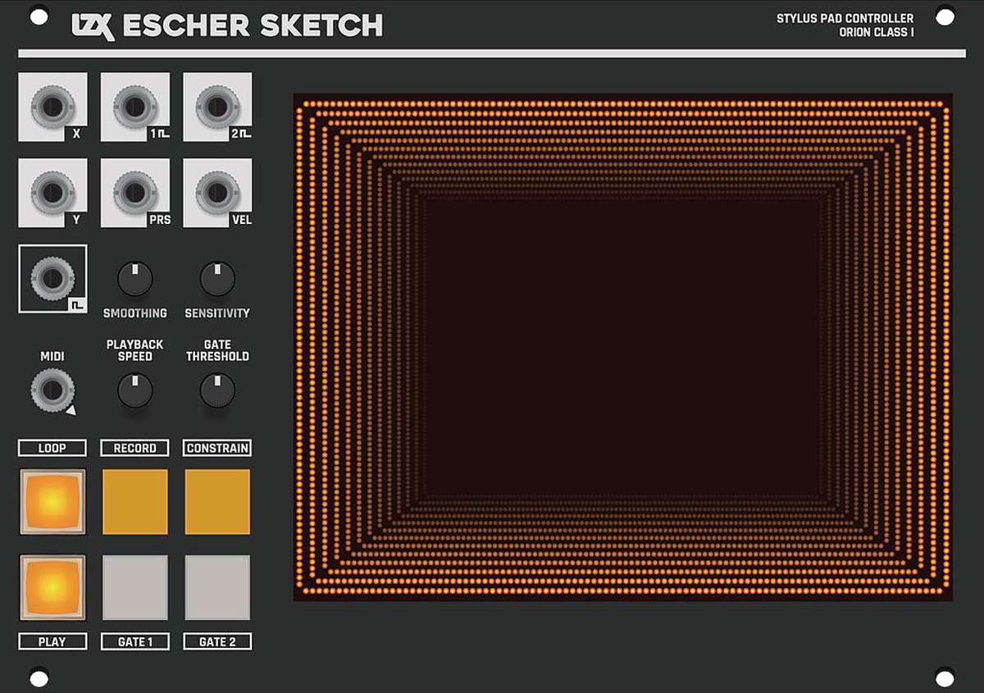The width and height of the screenshot is (984, 693).
Task: Click the VEL velocity output jack
Action: click(x=217, y=193)
